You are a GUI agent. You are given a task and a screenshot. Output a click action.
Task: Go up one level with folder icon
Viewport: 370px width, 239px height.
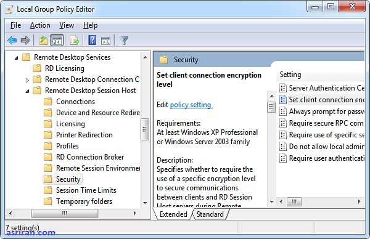[x=43, y=41]
